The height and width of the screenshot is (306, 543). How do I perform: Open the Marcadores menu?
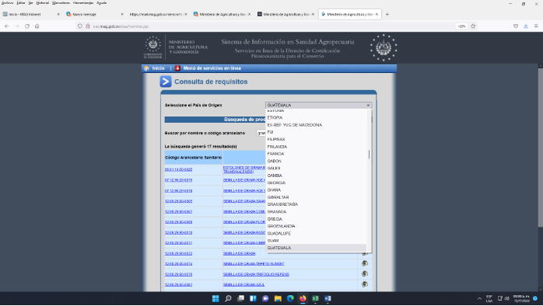pyautogui.click(x=61, y=3)
